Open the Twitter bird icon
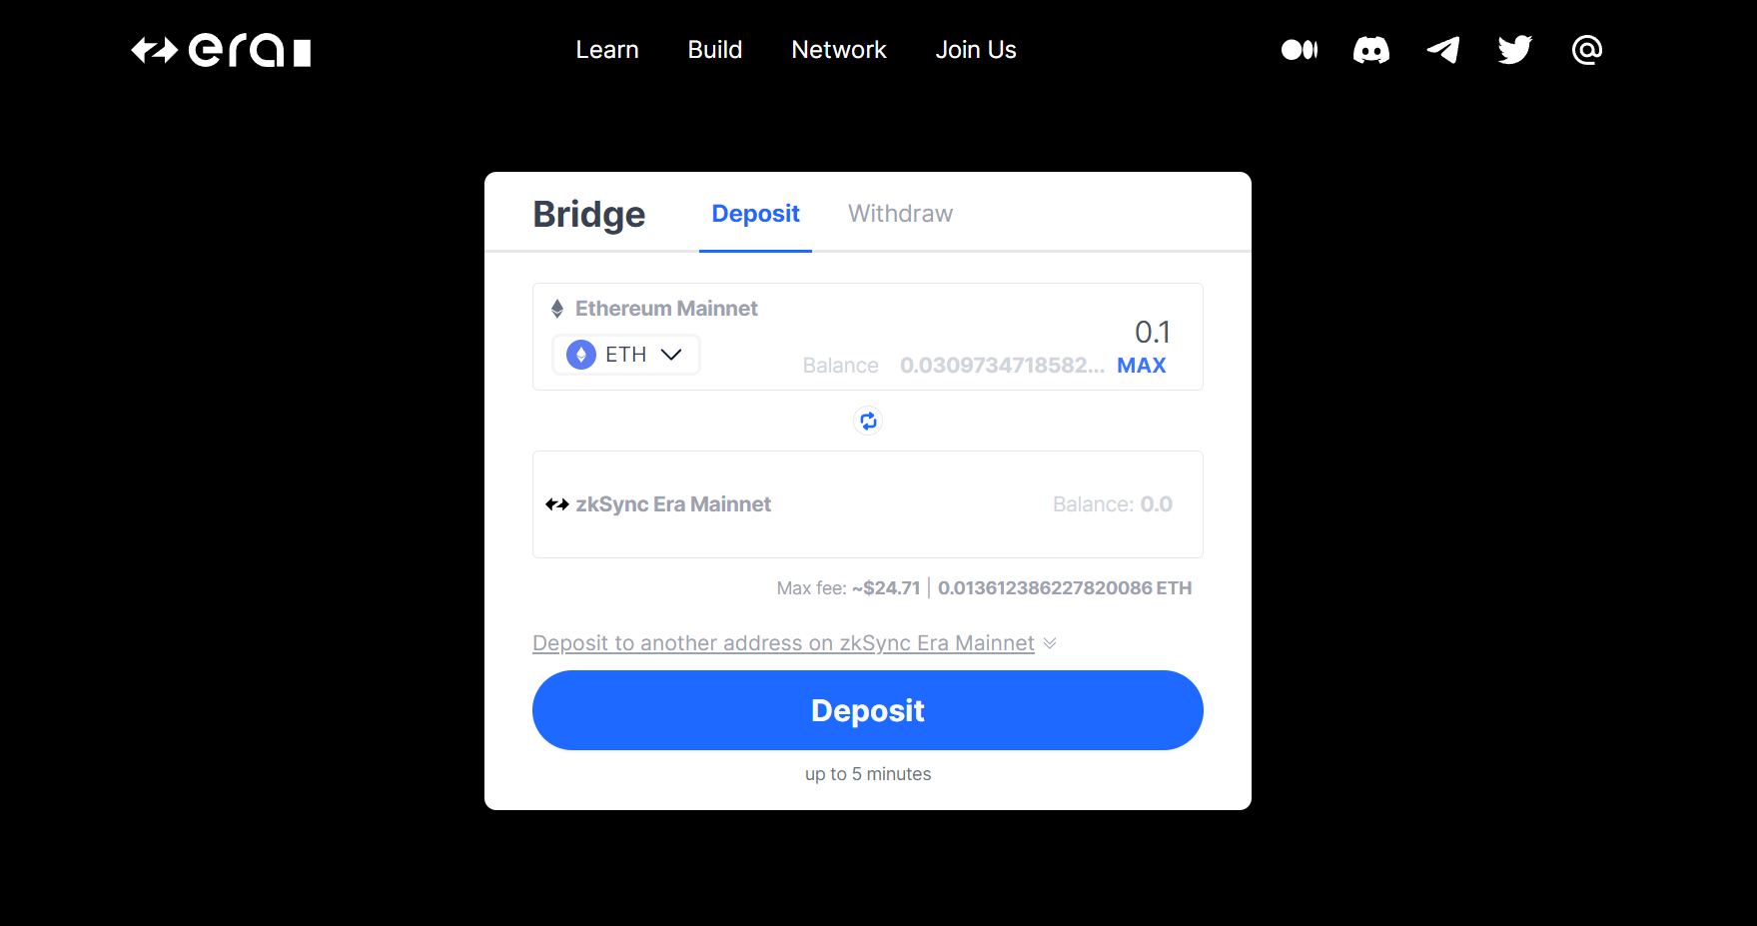 (x=1515, y=50)
